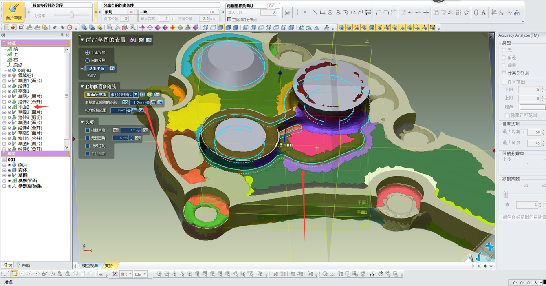This screenshot has height=286, width=546.
Task: Enable the 领域控制 checkbox
Action: [x=87, y=146]
